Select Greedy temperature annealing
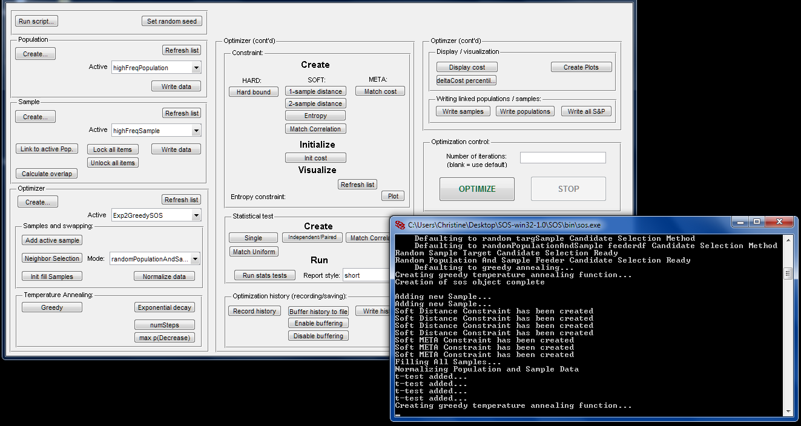 click(52, 307)
